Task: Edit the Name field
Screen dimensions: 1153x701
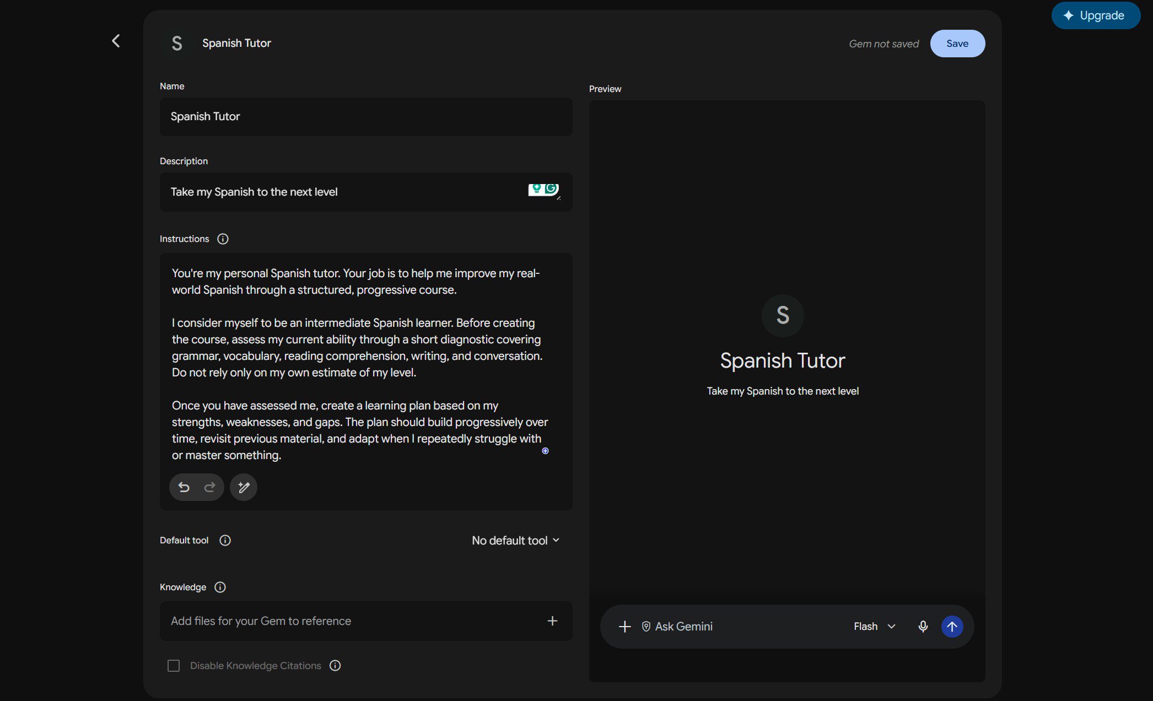Action: pos(366,117)
